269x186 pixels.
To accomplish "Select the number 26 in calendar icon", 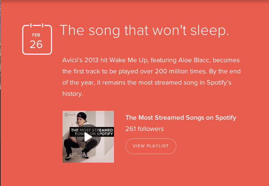I will (36, 44).
